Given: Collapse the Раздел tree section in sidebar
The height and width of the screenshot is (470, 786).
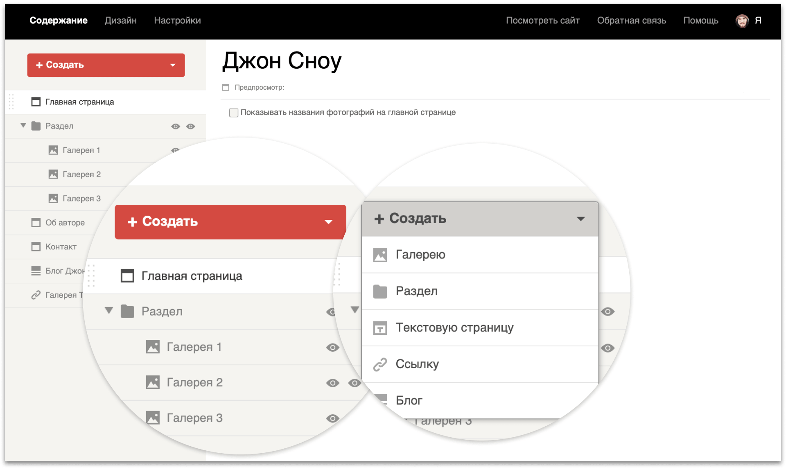Looking at the screenshot, I should tap(23, 126).
